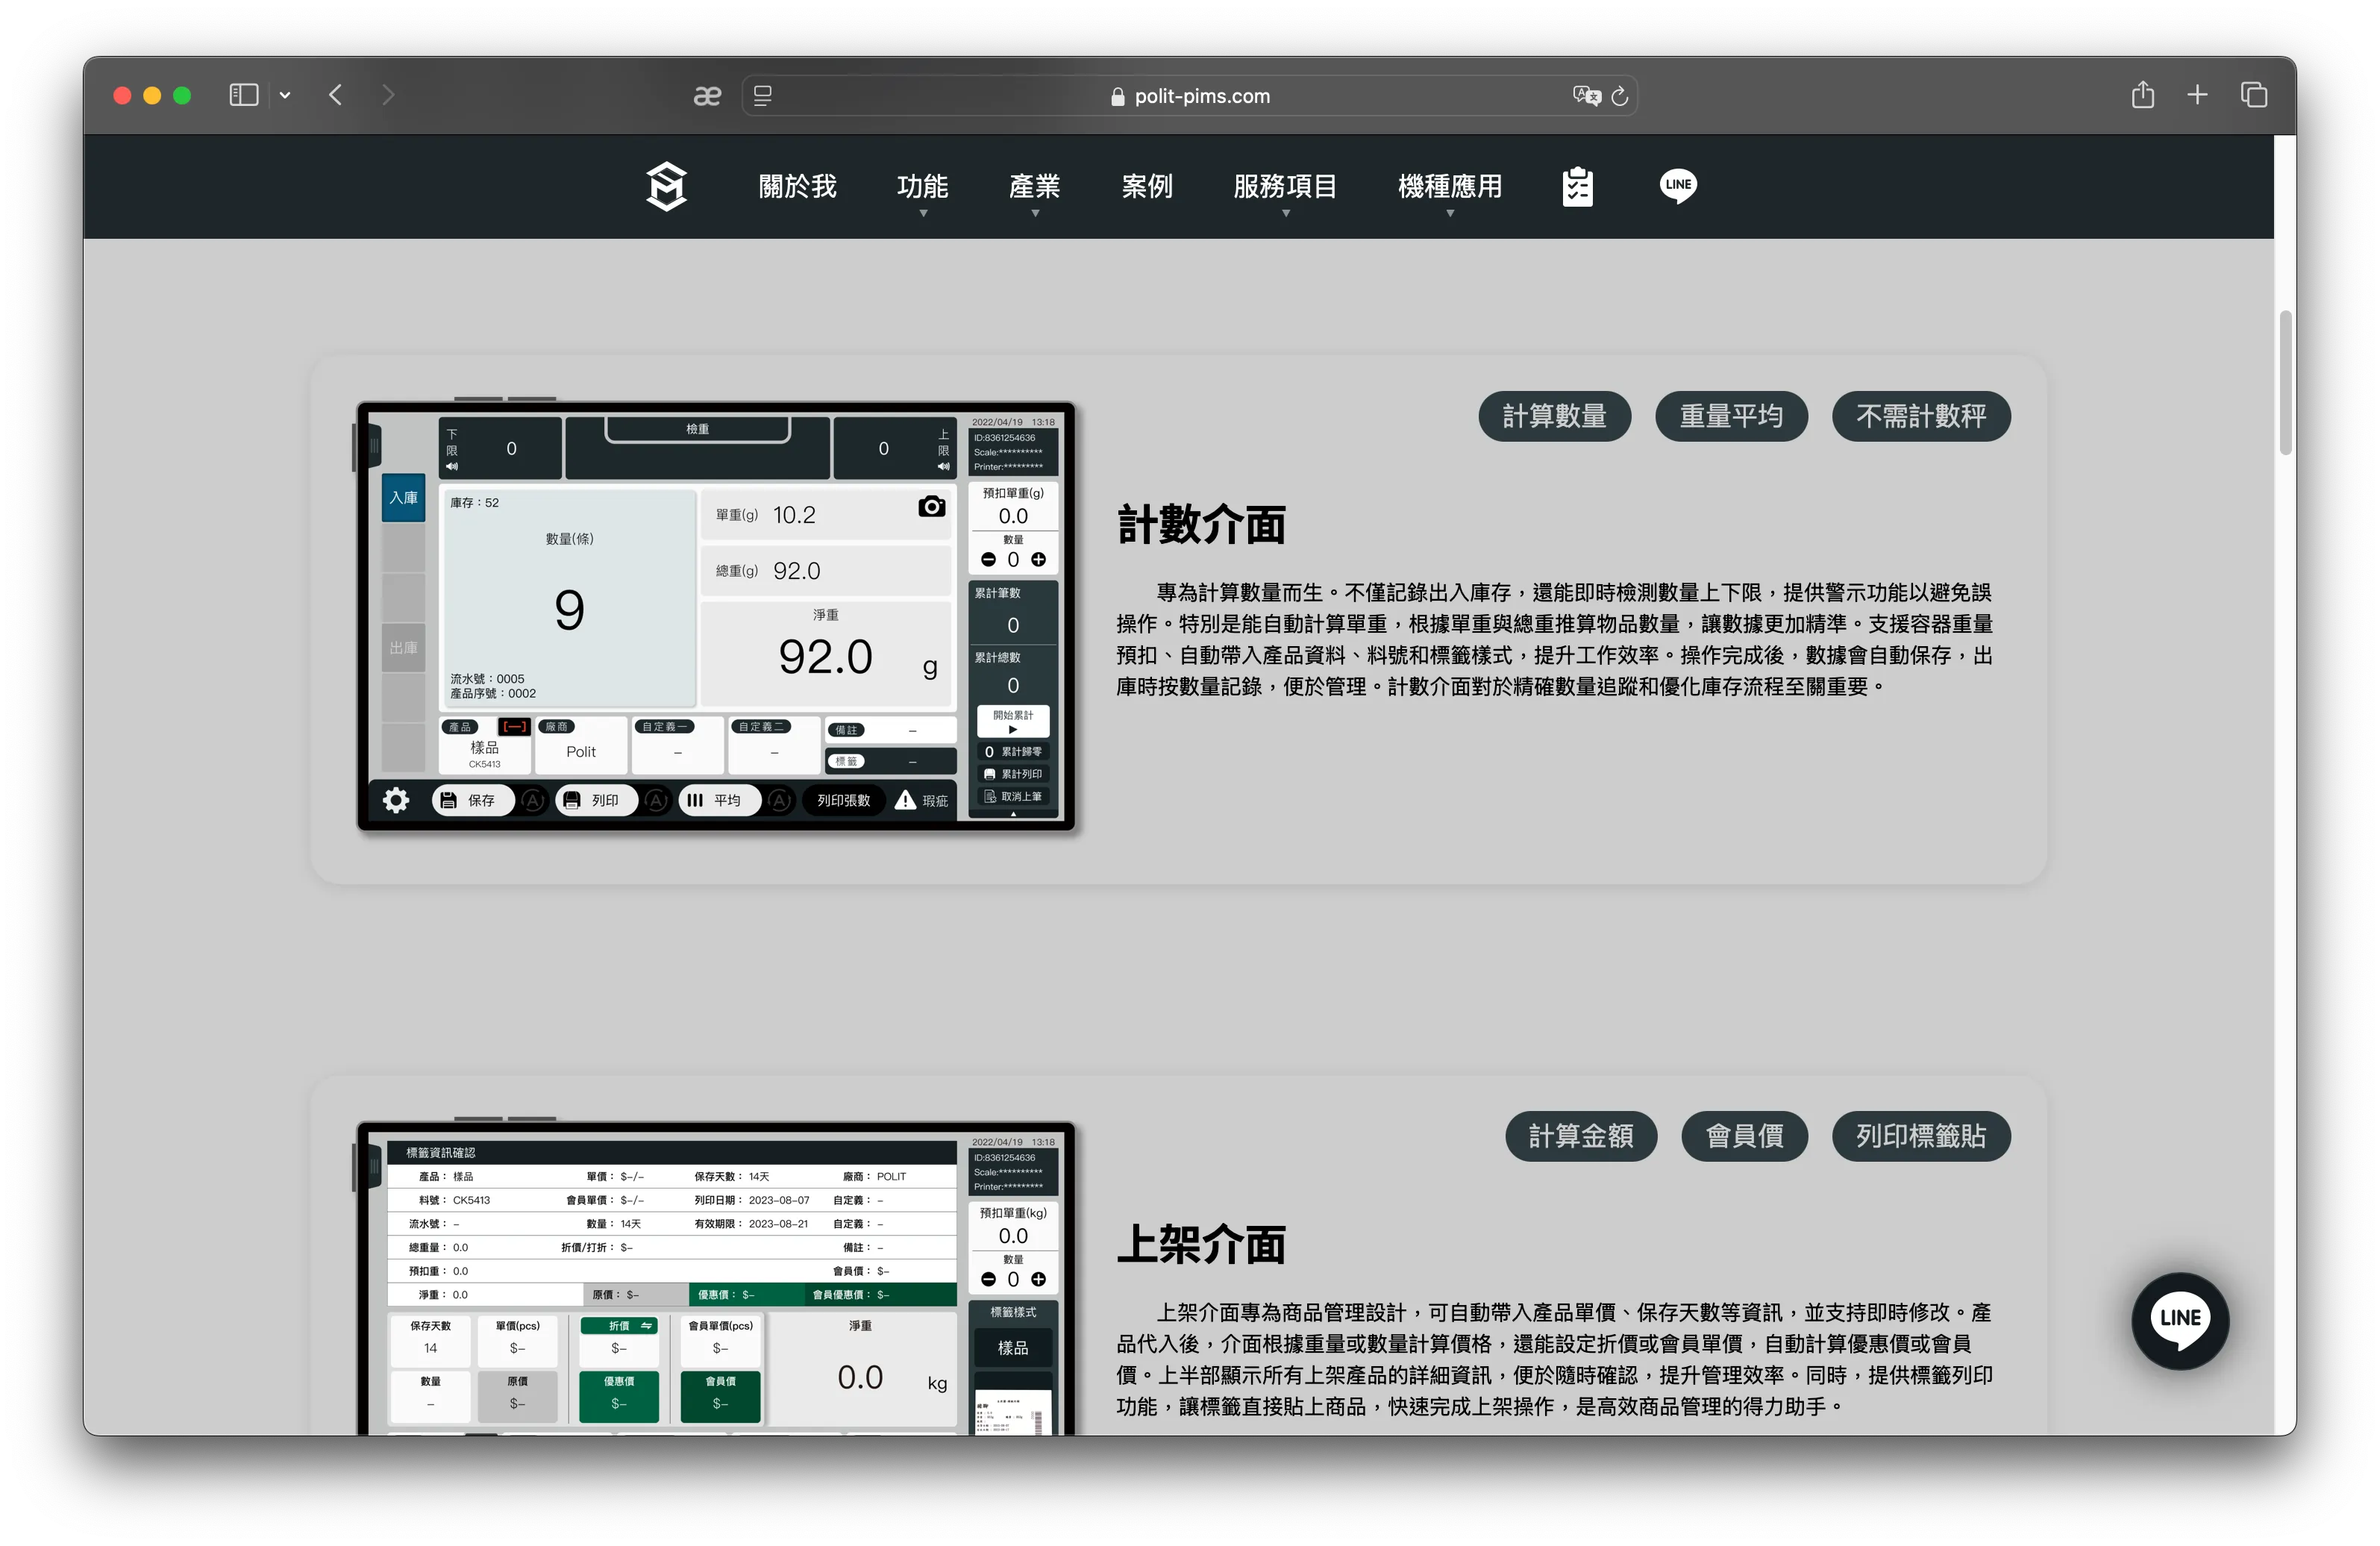Viewport: 2380px width, 1546px height.
Task: Go forward to next page
Action: (388, 95)
